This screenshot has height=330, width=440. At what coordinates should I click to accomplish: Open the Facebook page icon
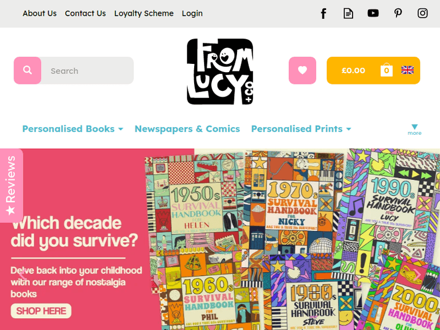click(x=323, y=13)
